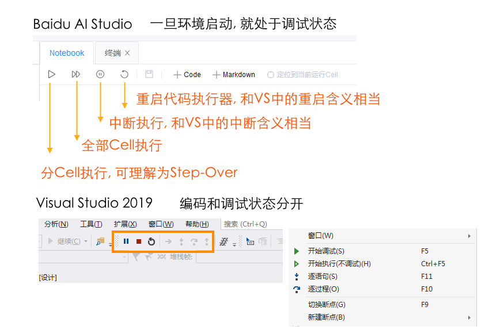
Task: Click the outlined green play icon beside 开始执行
Action: 296,264
